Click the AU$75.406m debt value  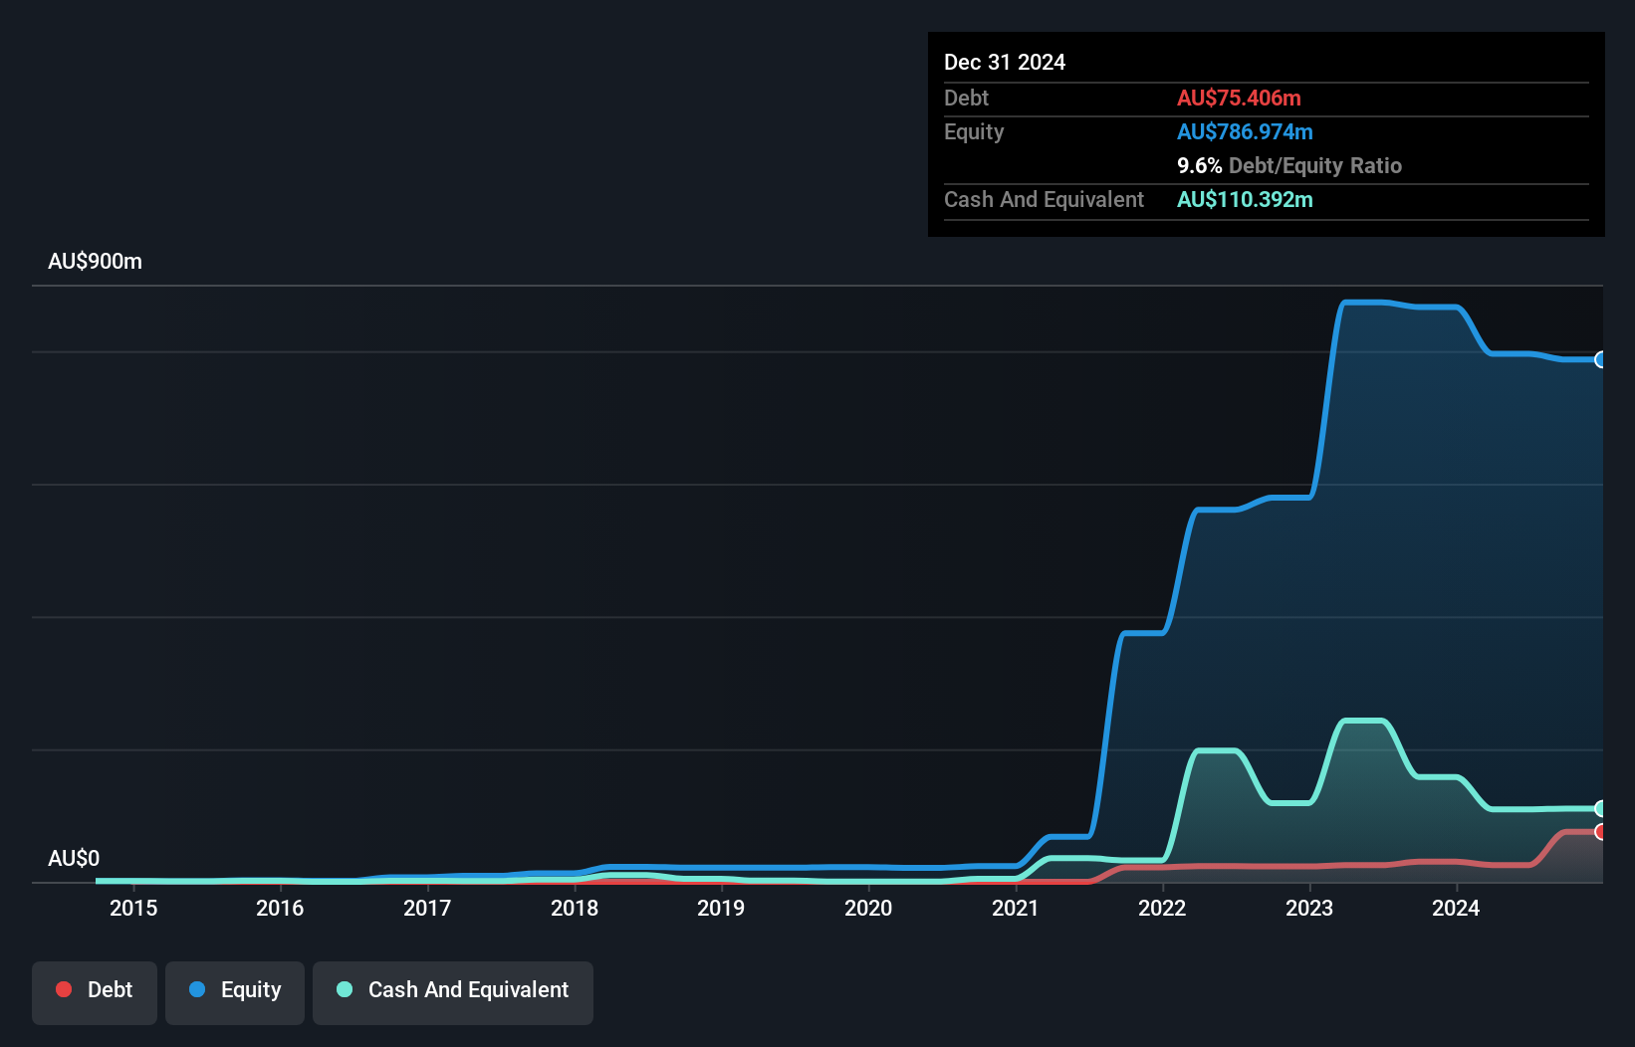[1239, 98]
